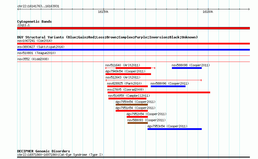Click the 16150k ruler mark
The image size is (258, 159).
coord(103,12)
